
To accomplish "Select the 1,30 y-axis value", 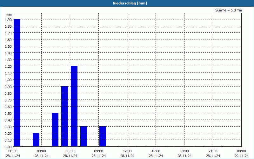I will click(9, 60).
